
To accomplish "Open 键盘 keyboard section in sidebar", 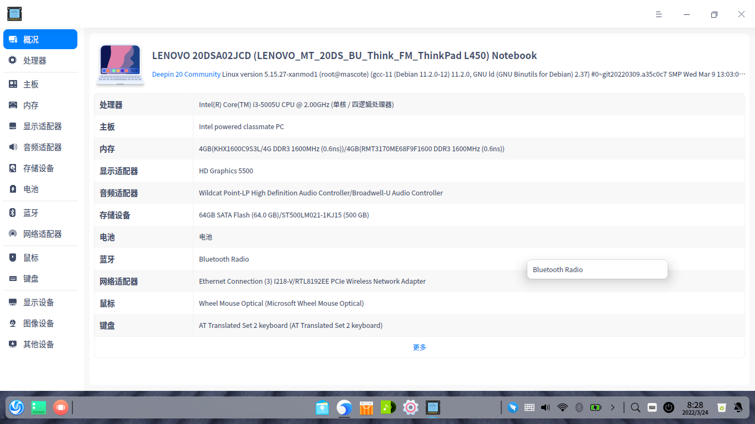I will click(x=40, y=278).
